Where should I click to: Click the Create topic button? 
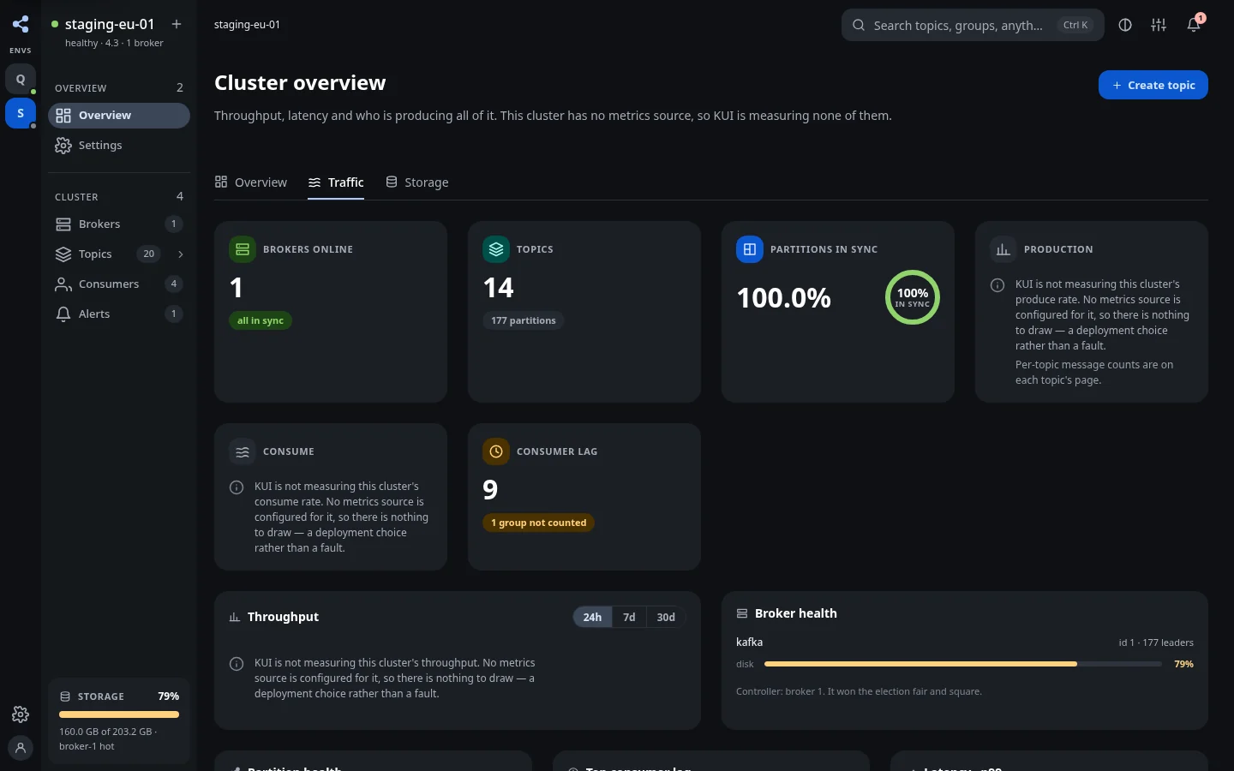click(x=1153, y=85)
